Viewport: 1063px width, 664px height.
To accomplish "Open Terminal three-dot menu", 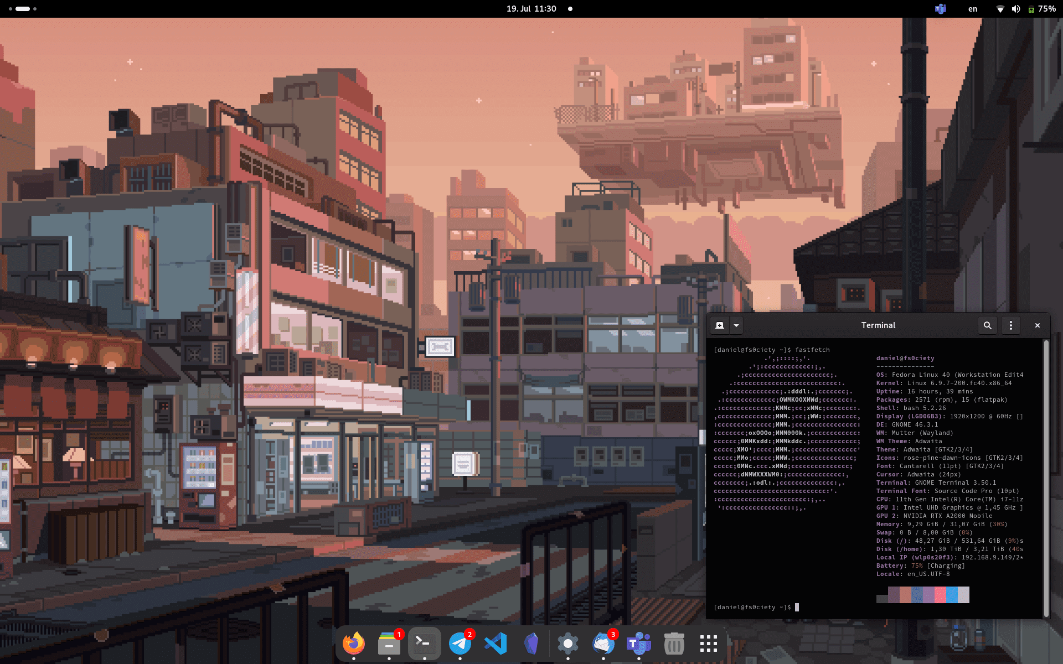I will click(x=1011, y=325).
